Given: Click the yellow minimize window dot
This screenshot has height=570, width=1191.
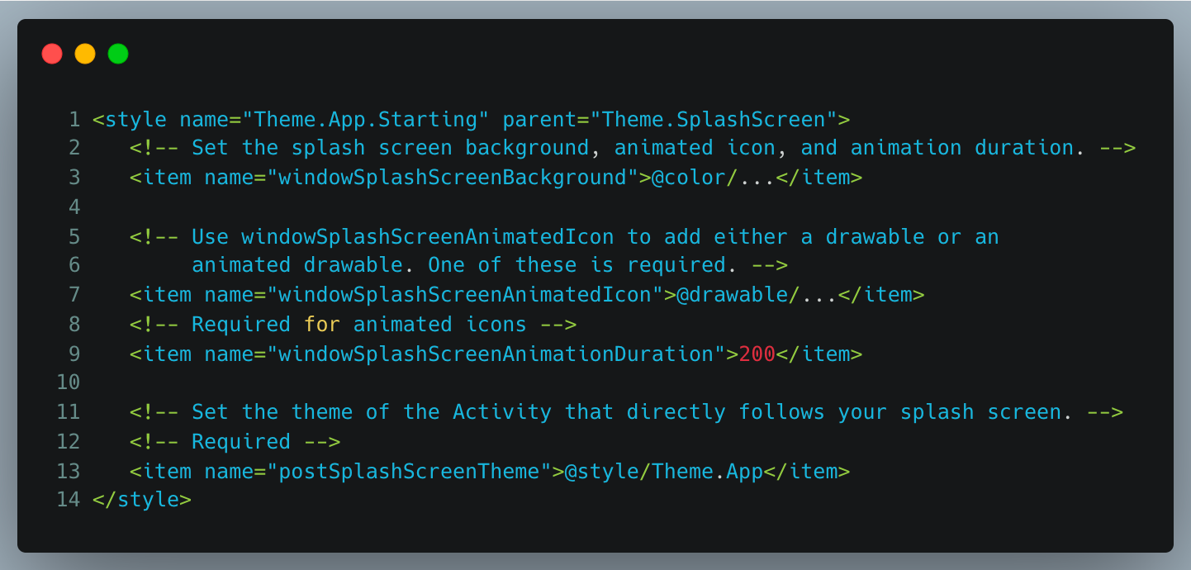Looking at the screenshot, I should (85, 54).
